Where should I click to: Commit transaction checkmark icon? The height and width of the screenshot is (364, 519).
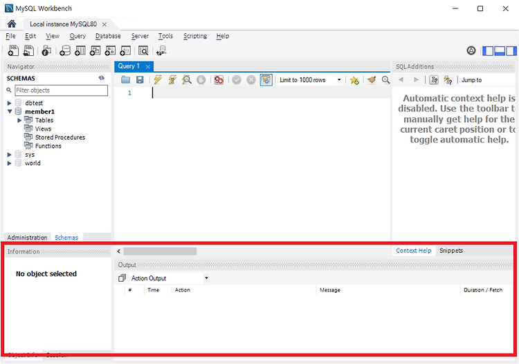click(x=237, y=79)
